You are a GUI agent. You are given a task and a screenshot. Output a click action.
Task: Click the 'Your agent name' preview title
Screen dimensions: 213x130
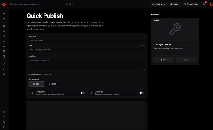162,44
